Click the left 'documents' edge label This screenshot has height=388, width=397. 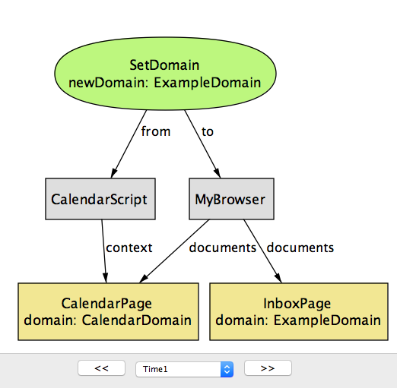click(x=223, y=248)
